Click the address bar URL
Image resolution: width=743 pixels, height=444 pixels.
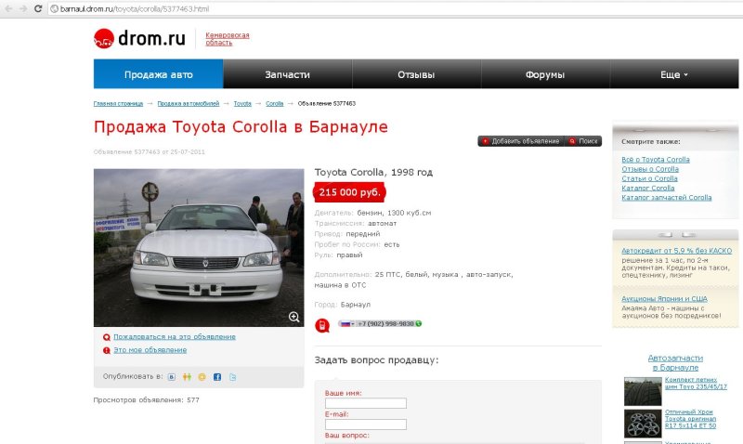(x=134, y=9)
